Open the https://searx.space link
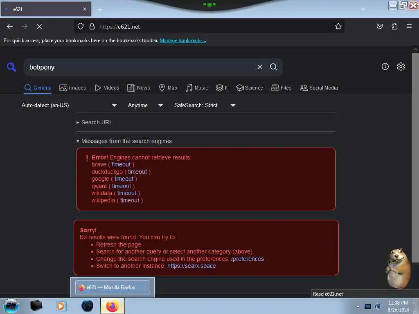The height and width of the screenshot is (314, 419). [x=191, y=266]
